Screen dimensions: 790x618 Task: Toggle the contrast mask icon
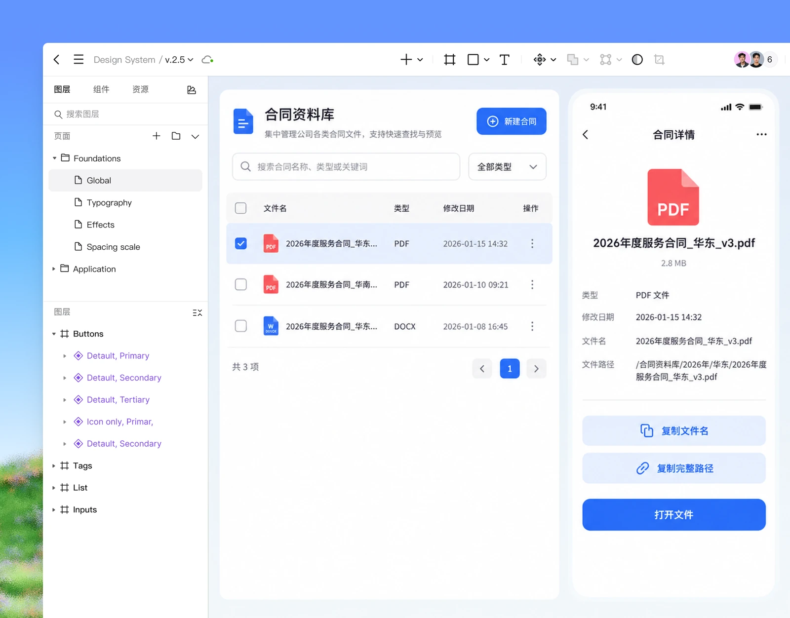pos(637,60)
